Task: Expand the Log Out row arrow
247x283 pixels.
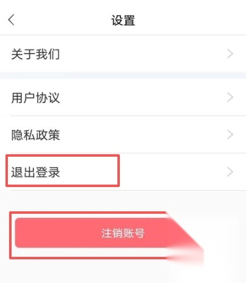Action: pyautogui.click(x=230, y=172)
